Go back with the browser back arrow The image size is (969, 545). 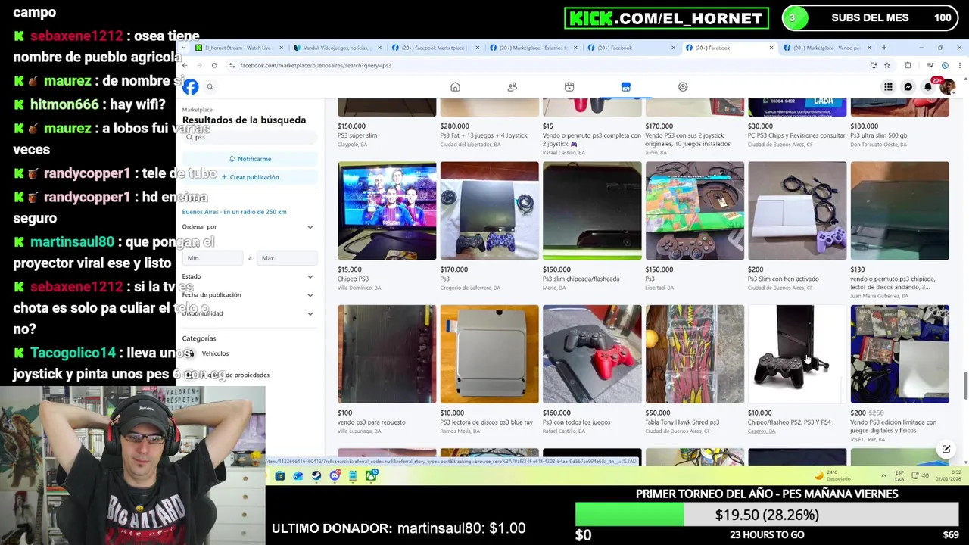185,65
